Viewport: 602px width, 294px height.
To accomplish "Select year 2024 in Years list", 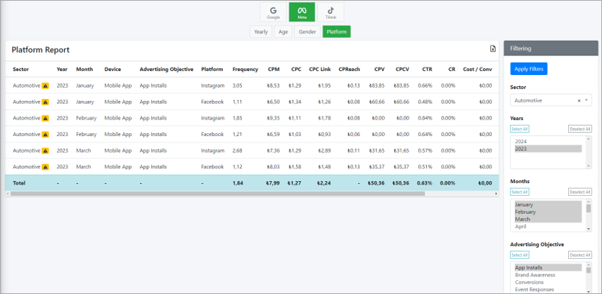I will click(521, 141).
